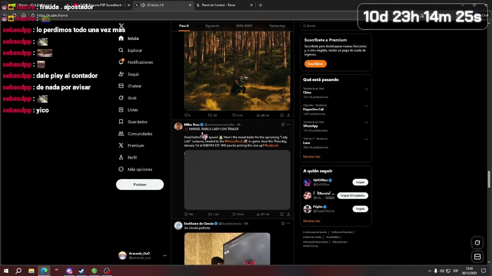Click the Postear button
The image size is (492, 276).
pyautogui.click(x=140, y=184)
